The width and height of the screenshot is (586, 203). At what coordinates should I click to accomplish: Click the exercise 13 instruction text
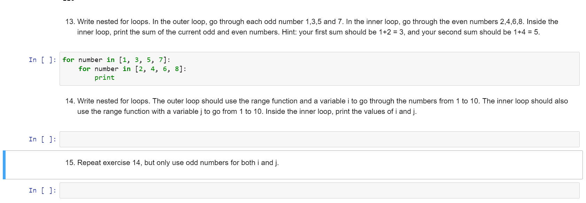pos(244,22)
